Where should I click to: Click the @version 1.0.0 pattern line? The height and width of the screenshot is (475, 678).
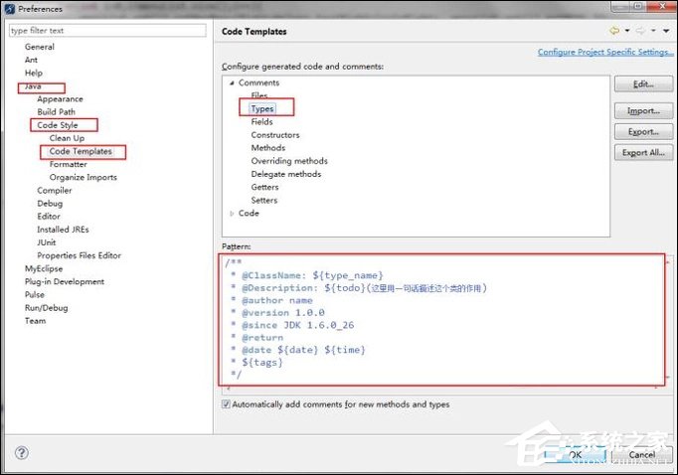pyautogui.click(x=282, y=312)
